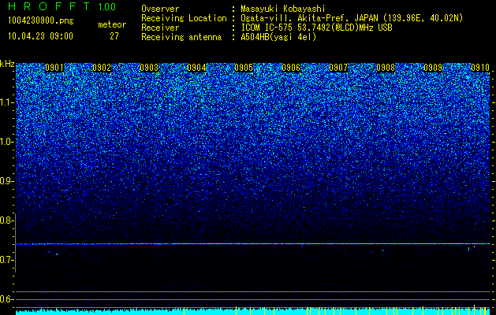Screen dimensions: 496x315
Task: Select the filename 1004230900.png
Action: [x=41, y=21]
